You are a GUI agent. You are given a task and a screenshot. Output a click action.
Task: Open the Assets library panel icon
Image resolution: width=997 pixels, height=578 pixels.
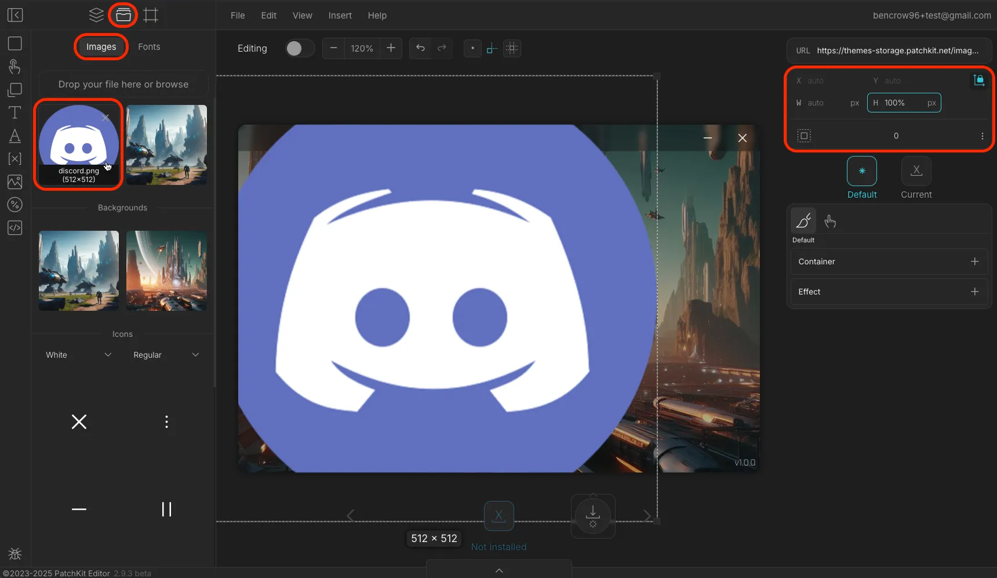click(123, 15)
